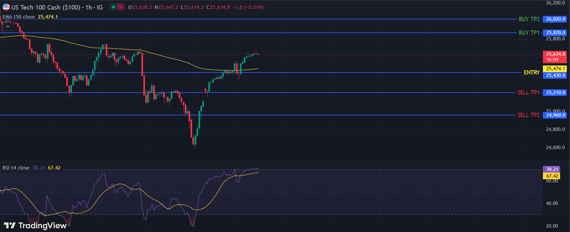Click the pink approximate-data wave icon
This screenshot has width=570, height=232.
pos(121,7)
